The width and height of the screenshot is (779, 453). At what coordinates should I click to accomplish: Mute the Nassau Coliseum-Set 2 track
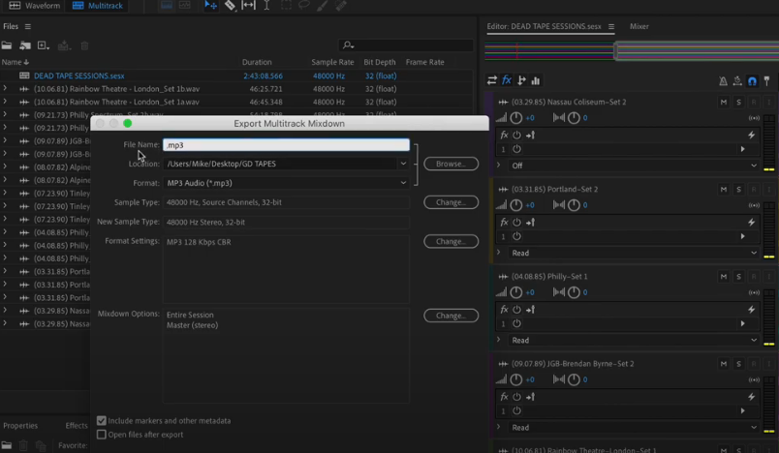(724, 103)
